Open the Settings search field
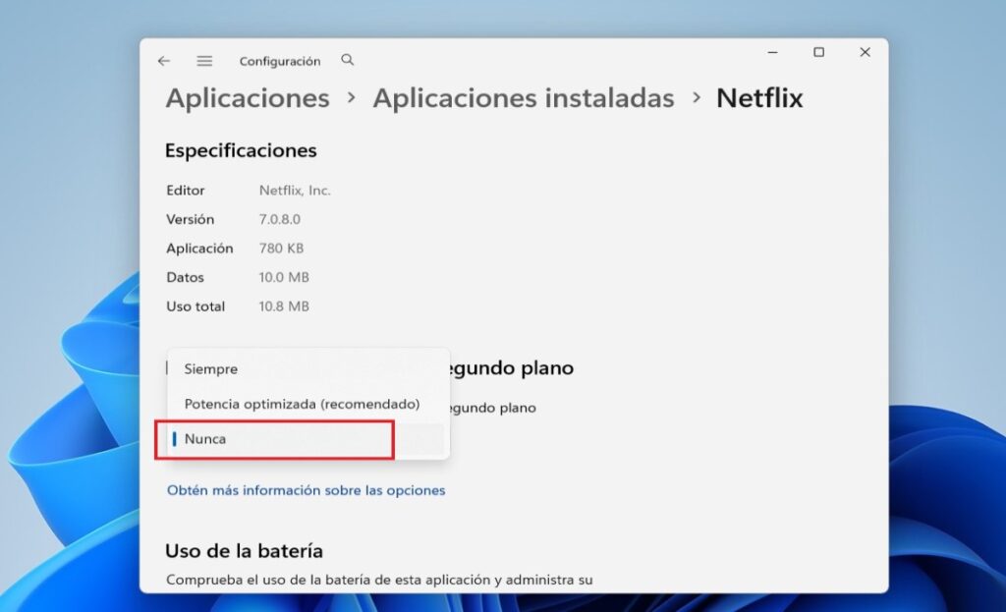 tap(347, 60)
